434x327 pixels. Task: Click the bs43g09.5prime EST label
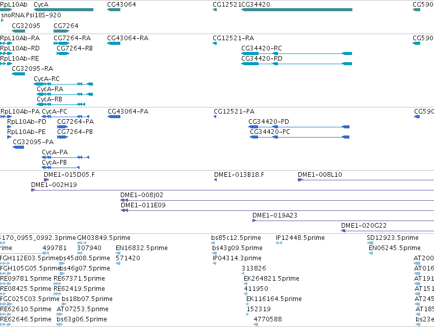coord(237,248)
